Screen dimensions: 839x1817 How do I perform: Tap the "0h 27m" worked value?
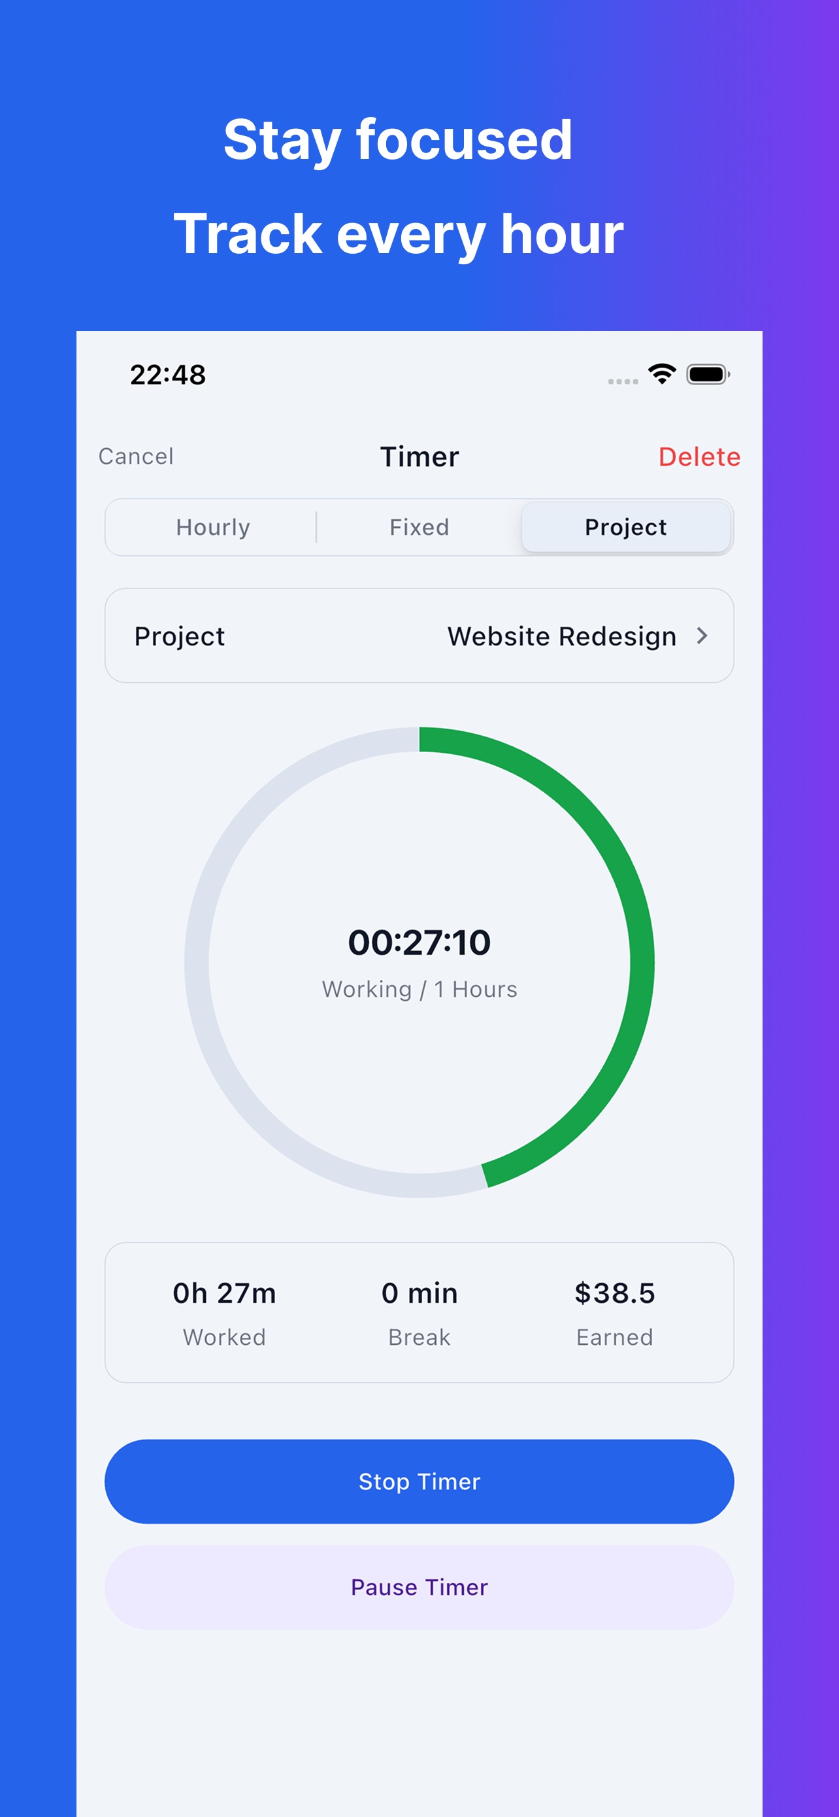(224, 1293)
